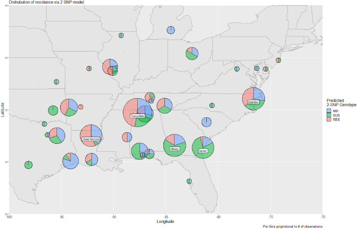This screenshot has height=229, width=357.
Task: Select the Albany label
Action: (x=175, y=149)
